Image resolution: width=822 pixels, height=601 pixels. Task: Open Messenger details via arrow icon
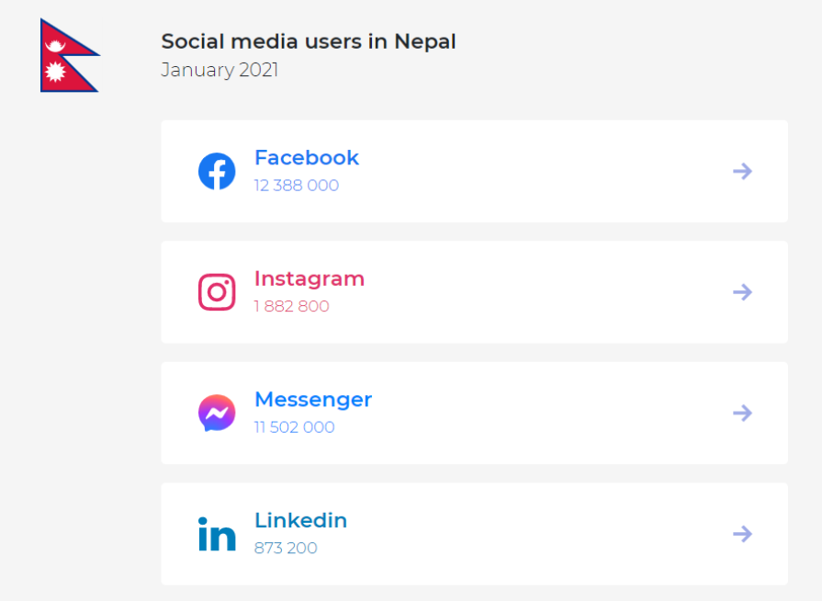pos(742,413)
